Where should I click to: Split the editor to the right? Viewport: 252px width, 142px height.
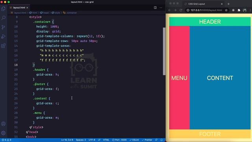click(155, 7)
